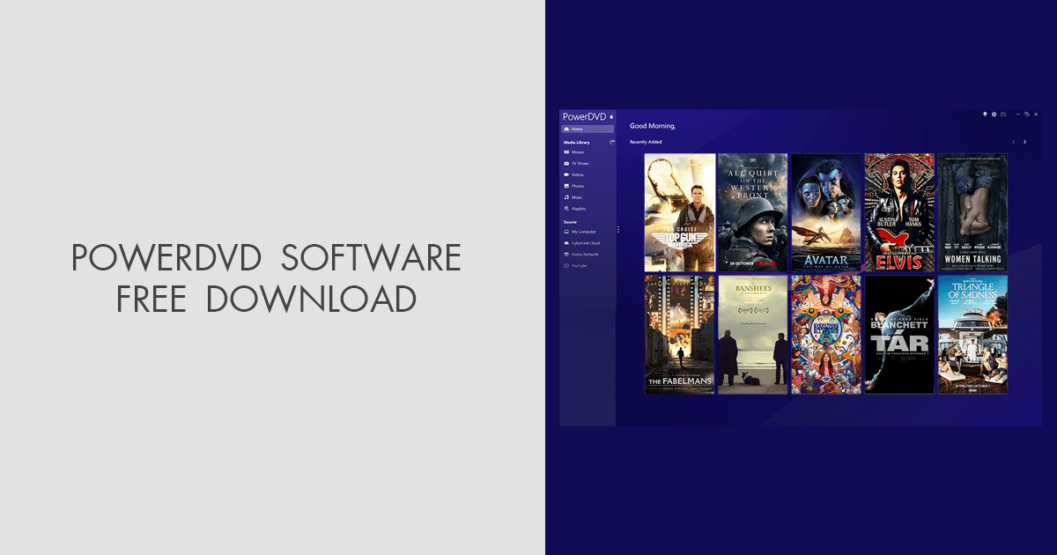Open My Computer under Source
1057x555 pixels.
tap(582, 230)
